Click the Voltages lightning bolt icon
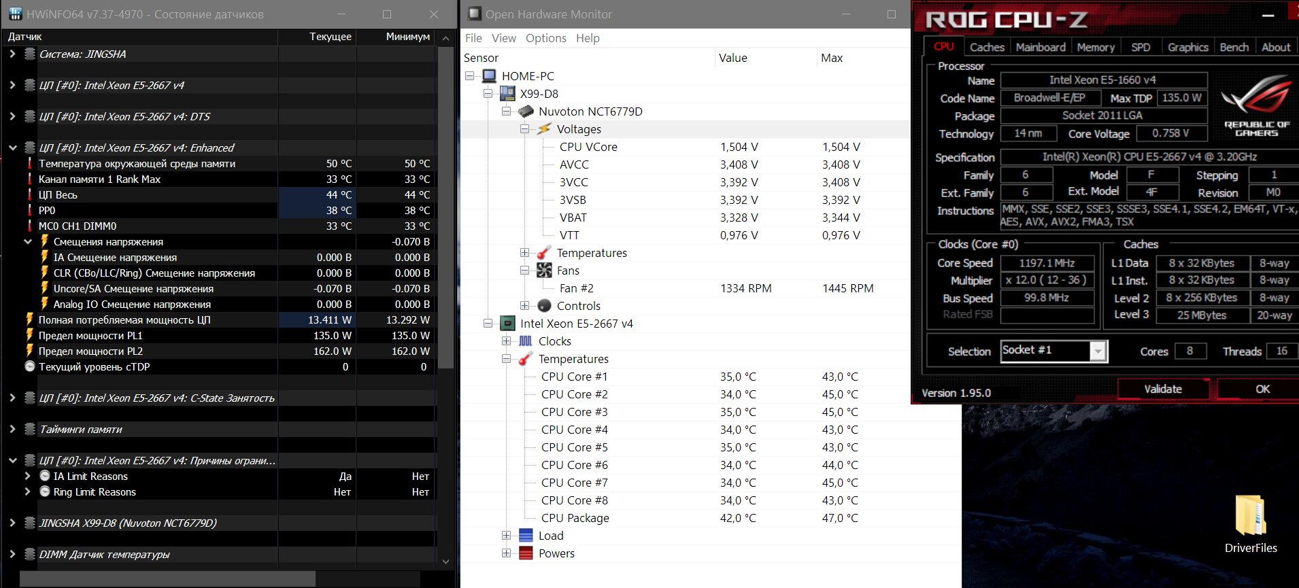This screenshot has height=588, width=1299. [x=544, y=129]
